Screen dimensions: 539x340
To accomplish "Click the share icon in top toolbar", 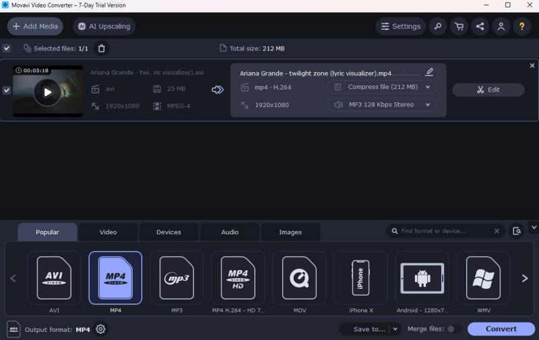I will (480, 26).
